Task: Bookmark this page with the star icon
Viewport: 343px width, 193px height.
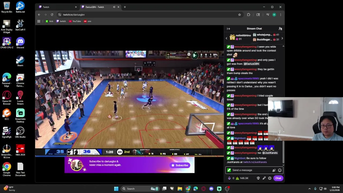Action: click(239, 15)
